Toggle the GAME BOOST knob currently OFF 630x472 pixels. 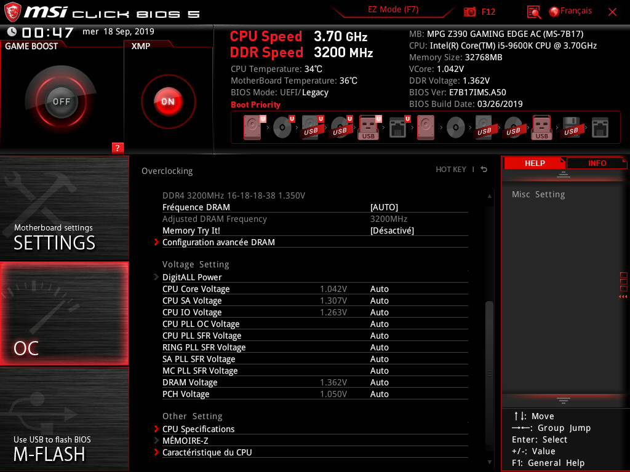click(x=61, y=101)
